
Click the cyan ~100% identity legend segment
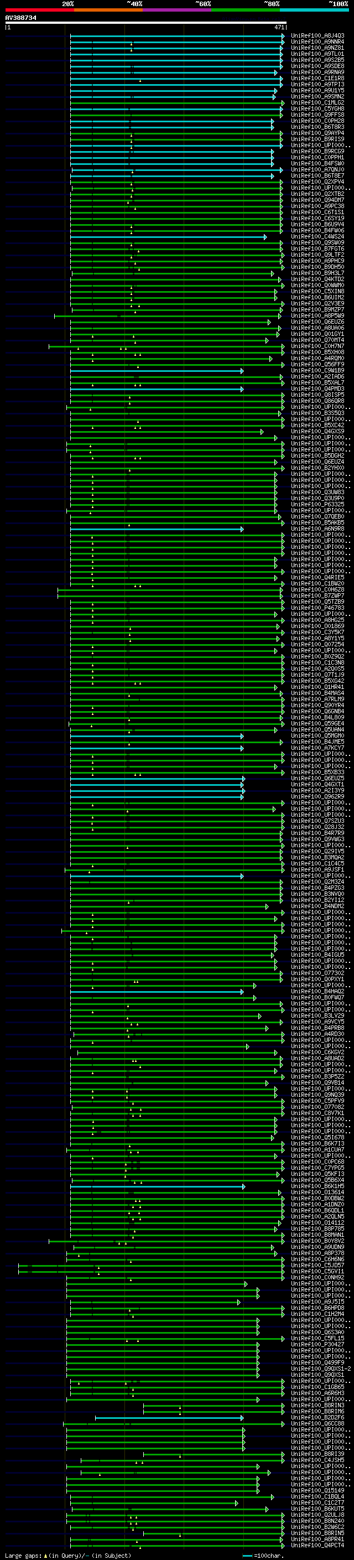pos(315,10)
